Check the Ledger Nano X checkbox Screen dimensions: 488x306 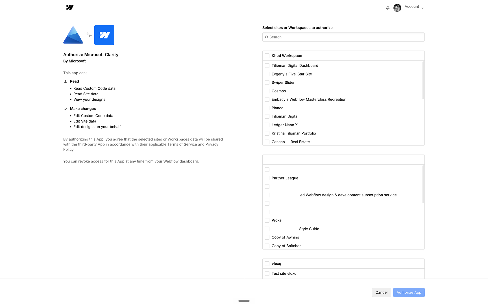click(267, 125)
